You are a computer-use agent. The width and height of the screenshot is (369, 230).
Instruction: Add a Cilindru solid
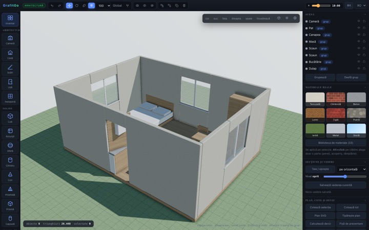tap(10, 162)
